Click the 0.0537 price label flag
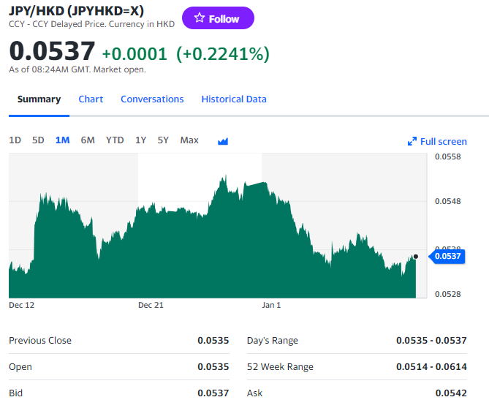Screen dimensions: 489x408 (x=447, y=256)
